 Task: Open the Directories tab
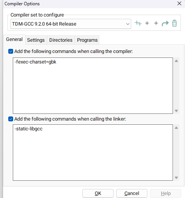61,40
